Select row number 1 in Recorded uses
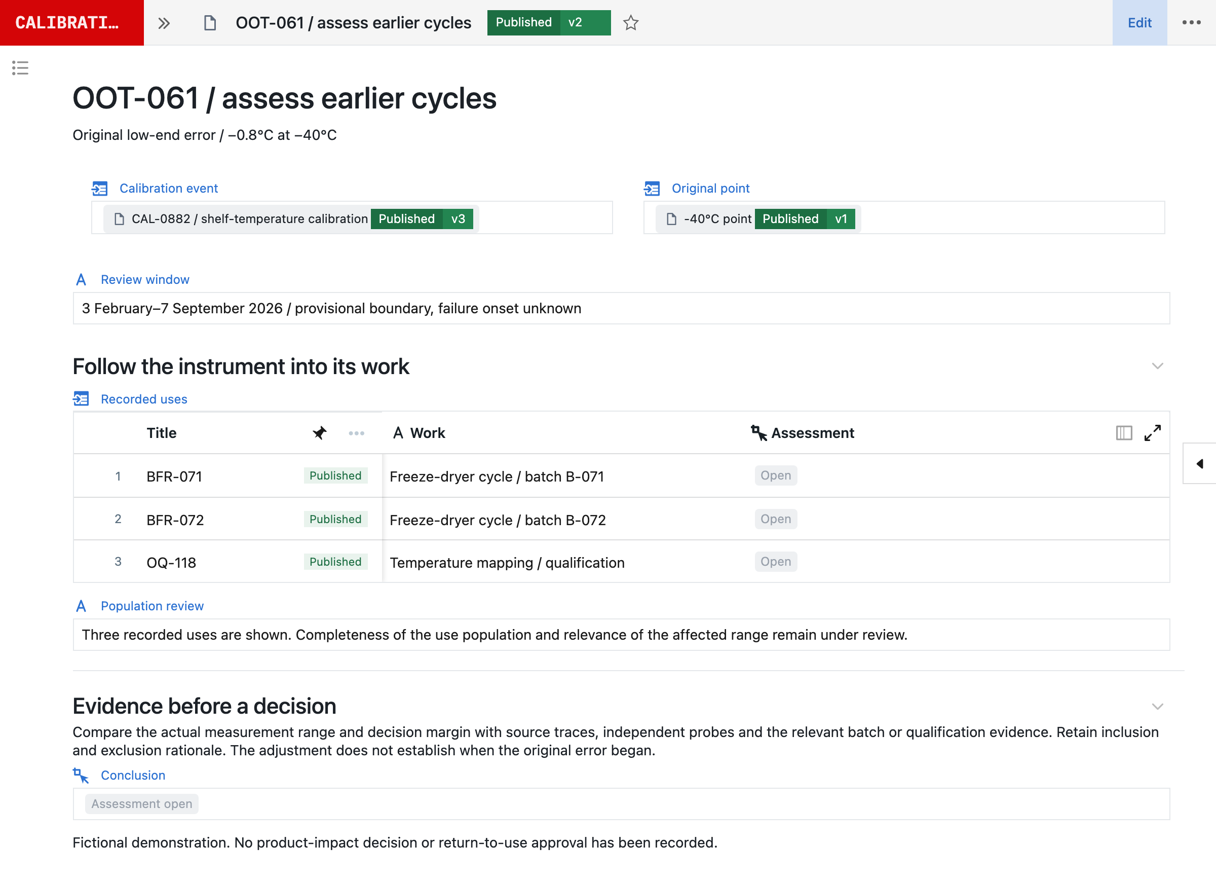The width and height of the screenshot is (1216, 881). click(x=118, y=476)
